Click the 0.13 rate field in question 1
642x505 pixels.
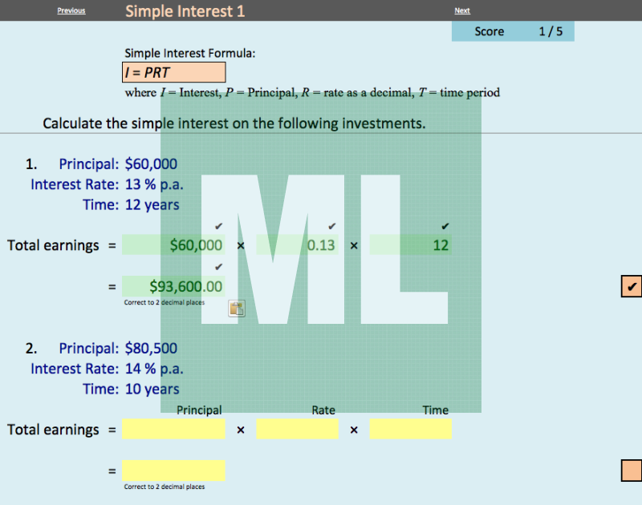[297, 245]
